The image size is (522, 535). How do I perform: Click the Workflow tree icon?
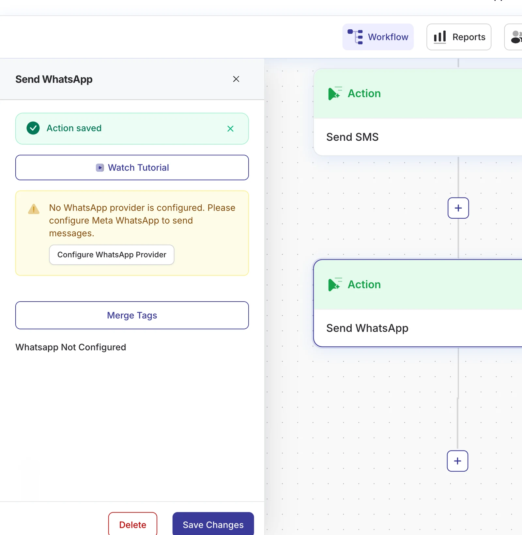pos(355,37)
